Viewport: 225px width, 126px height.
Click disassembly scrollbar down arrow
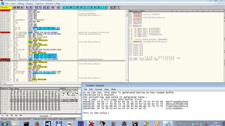(127, 80)
